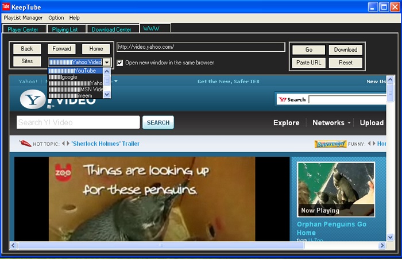Click the Forward button
This screenshot has height=259, width=402.
click(x=61, y=49)
